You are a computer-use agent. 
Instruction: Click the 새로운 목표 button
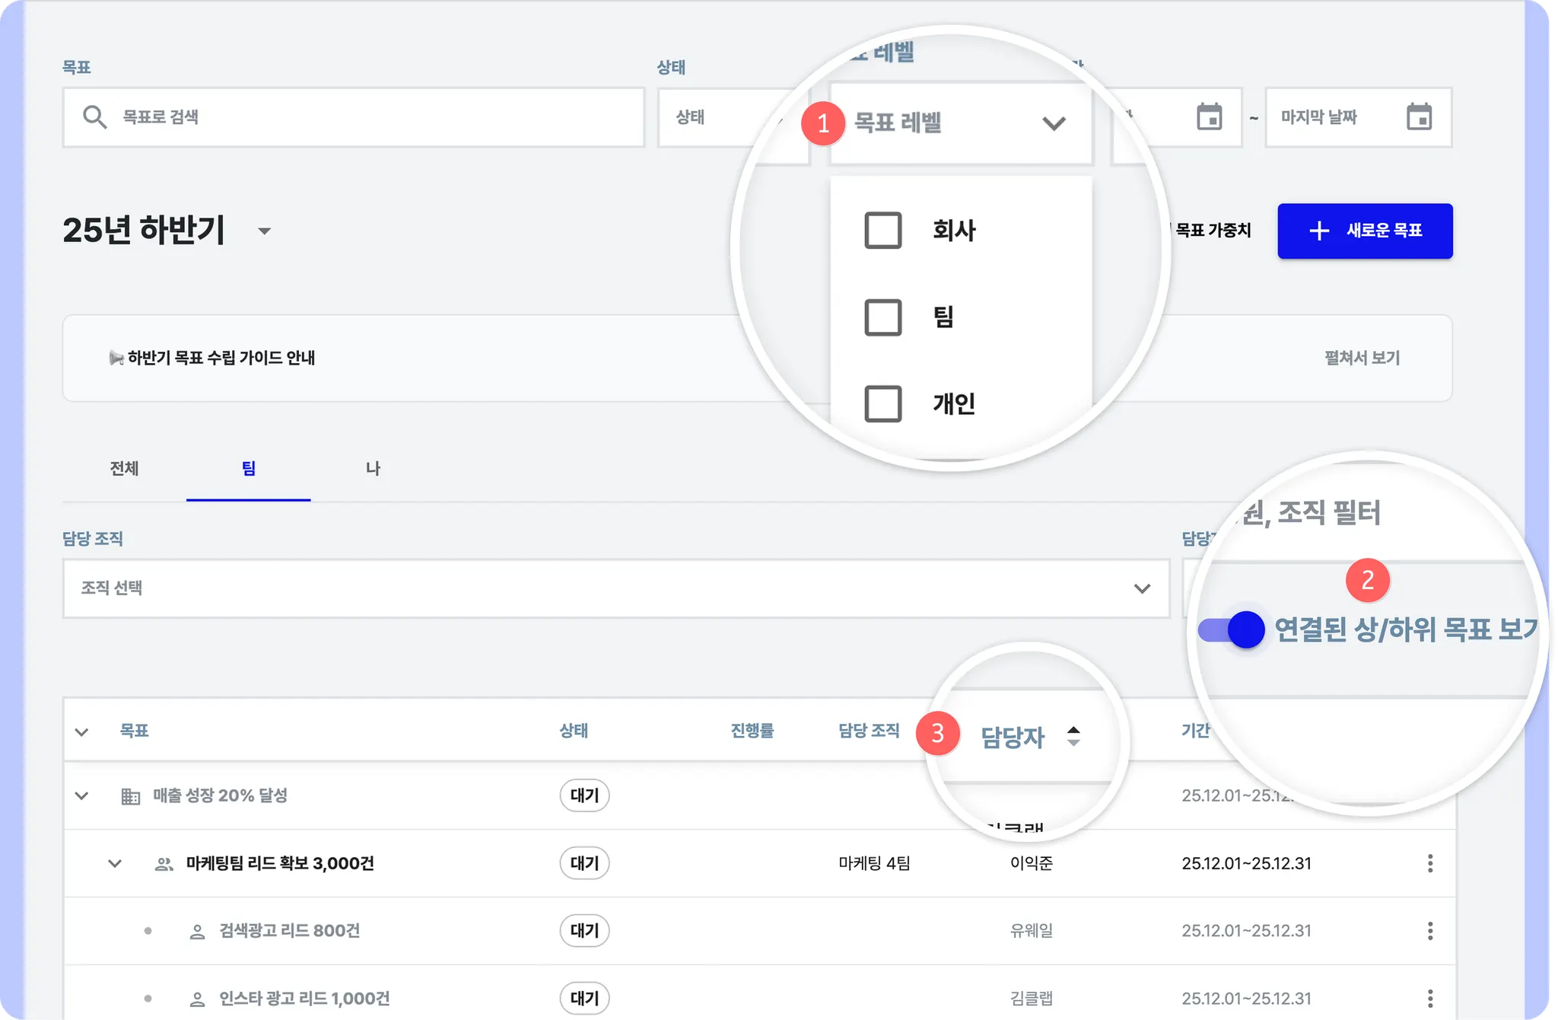(x=1365, y=231)
